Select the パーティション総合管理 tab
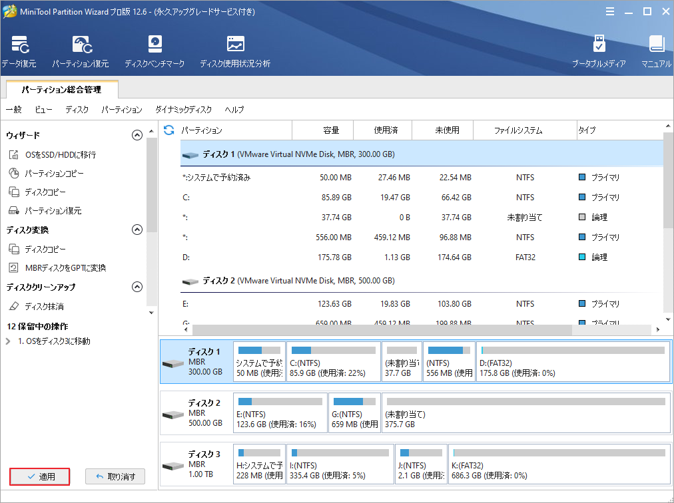This screenshot has width=674, height=503. coord(62,89)
